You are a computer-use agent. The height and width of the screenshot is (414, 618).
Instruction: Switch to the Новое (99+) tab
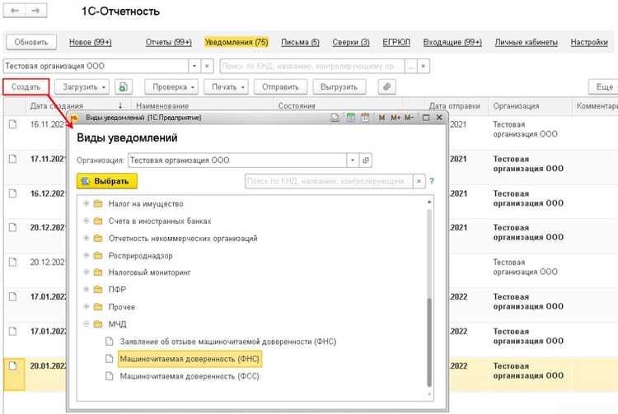pos(91,42)
